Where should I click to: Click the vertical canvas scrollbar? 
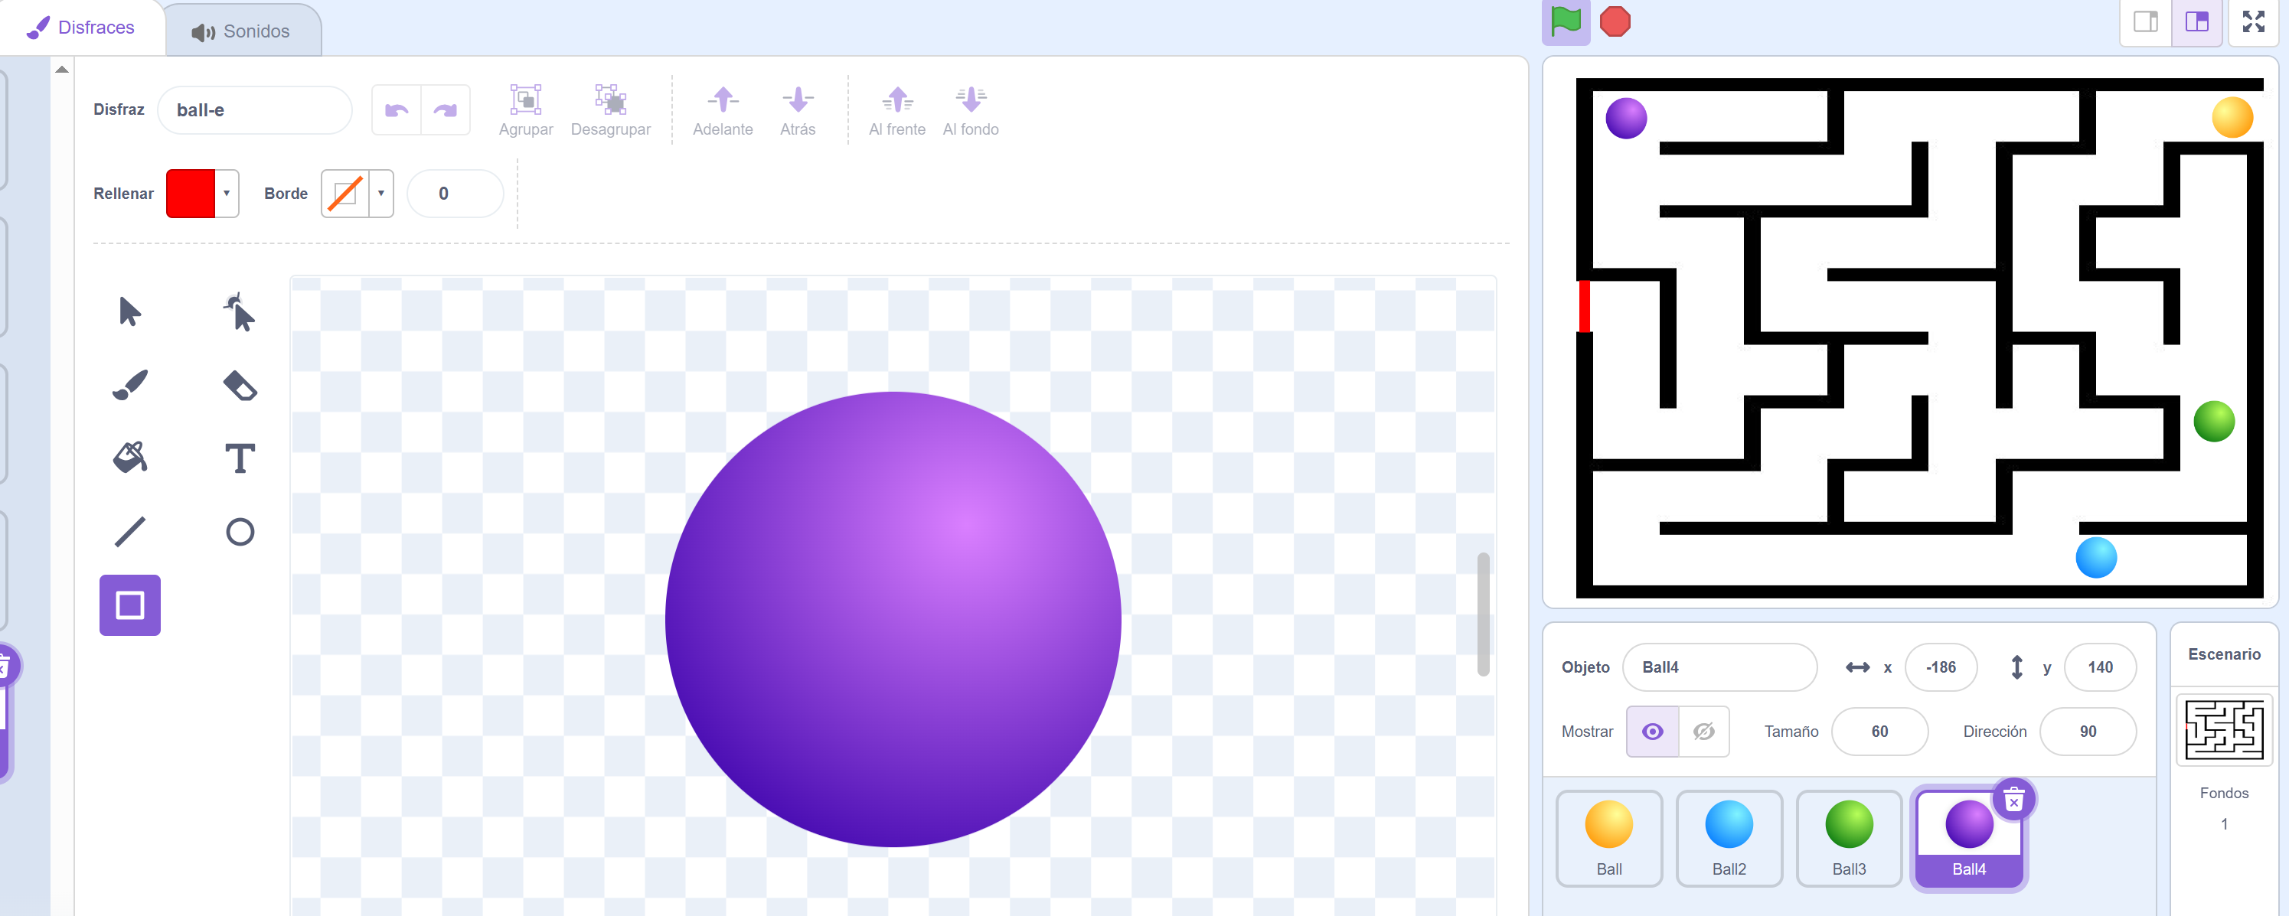coord(1483,614)
